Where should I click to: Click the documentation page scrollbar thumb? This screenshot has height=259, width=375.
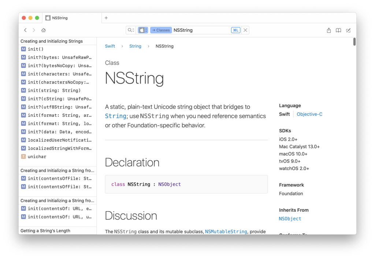tap(354, 42)
